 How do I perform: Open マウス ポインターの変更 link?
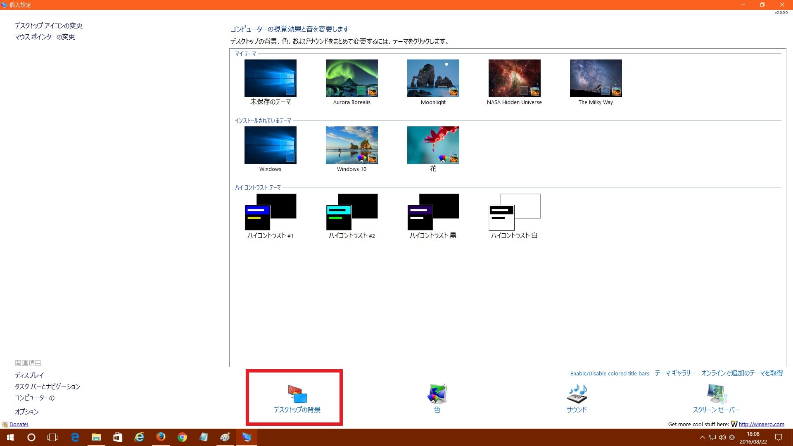pyautogui.click(x=45, y=37)
